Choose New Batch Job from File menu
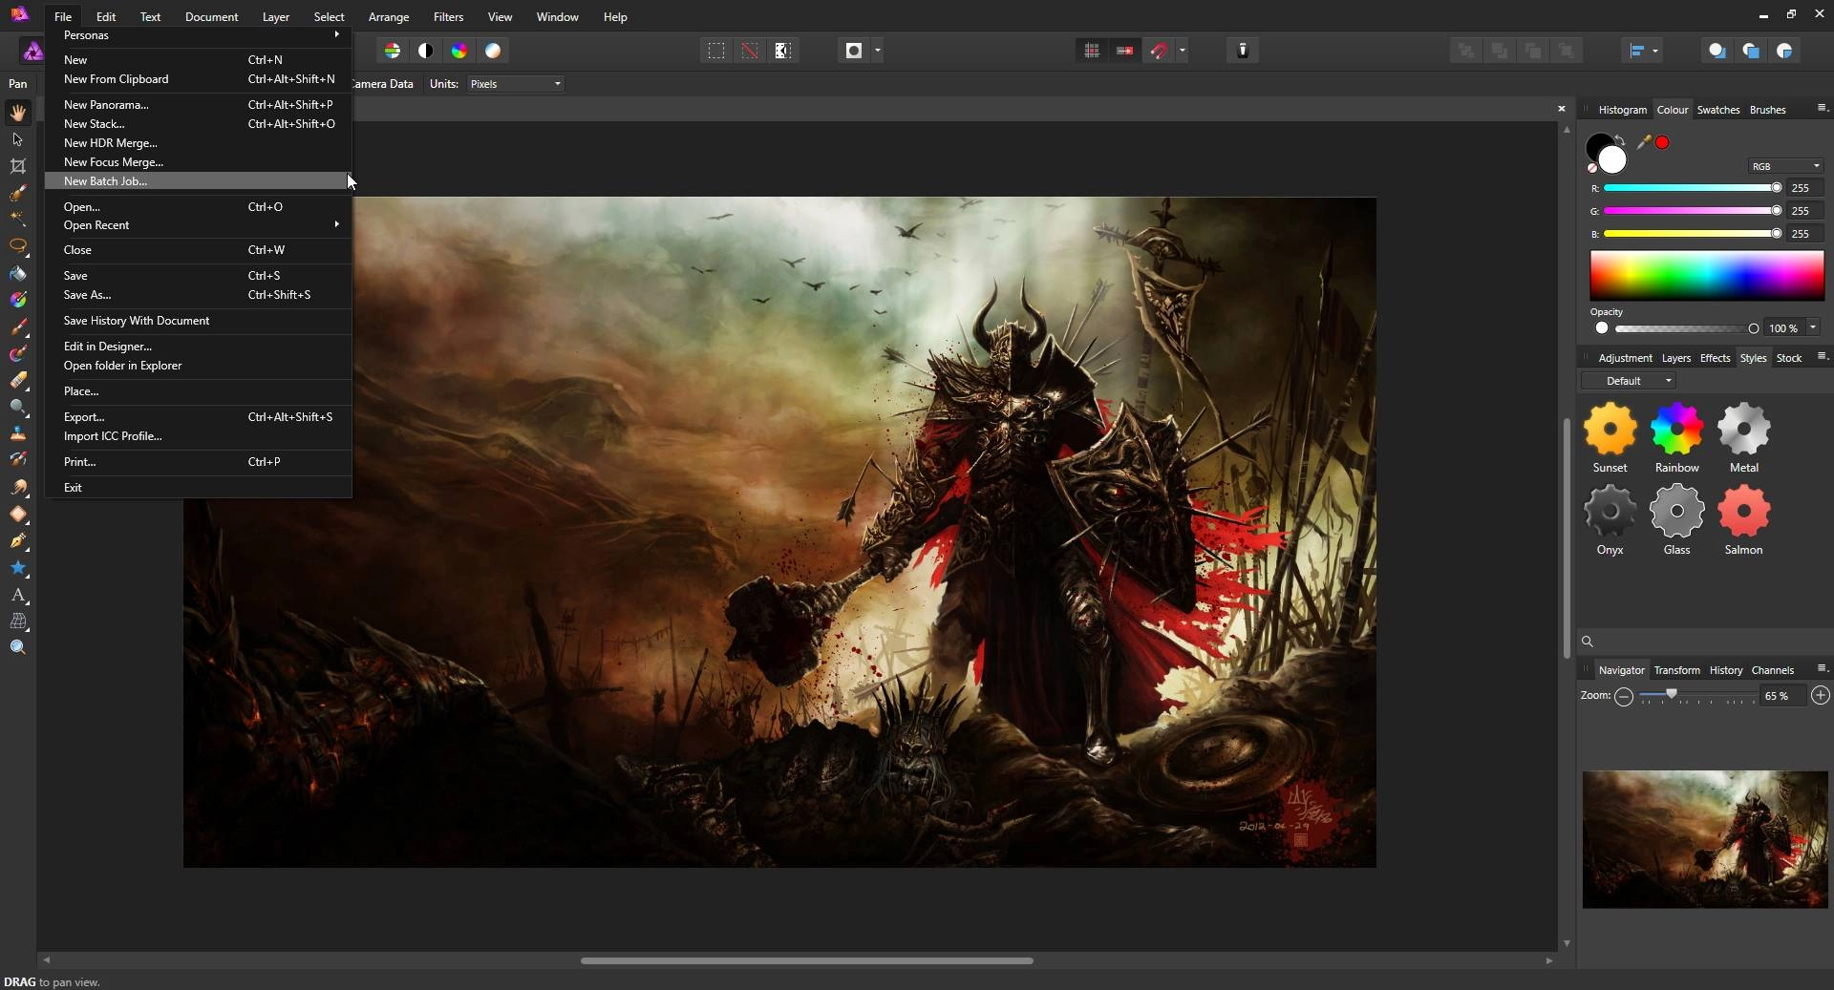The image size is (1834, 990). pos(199,181)
